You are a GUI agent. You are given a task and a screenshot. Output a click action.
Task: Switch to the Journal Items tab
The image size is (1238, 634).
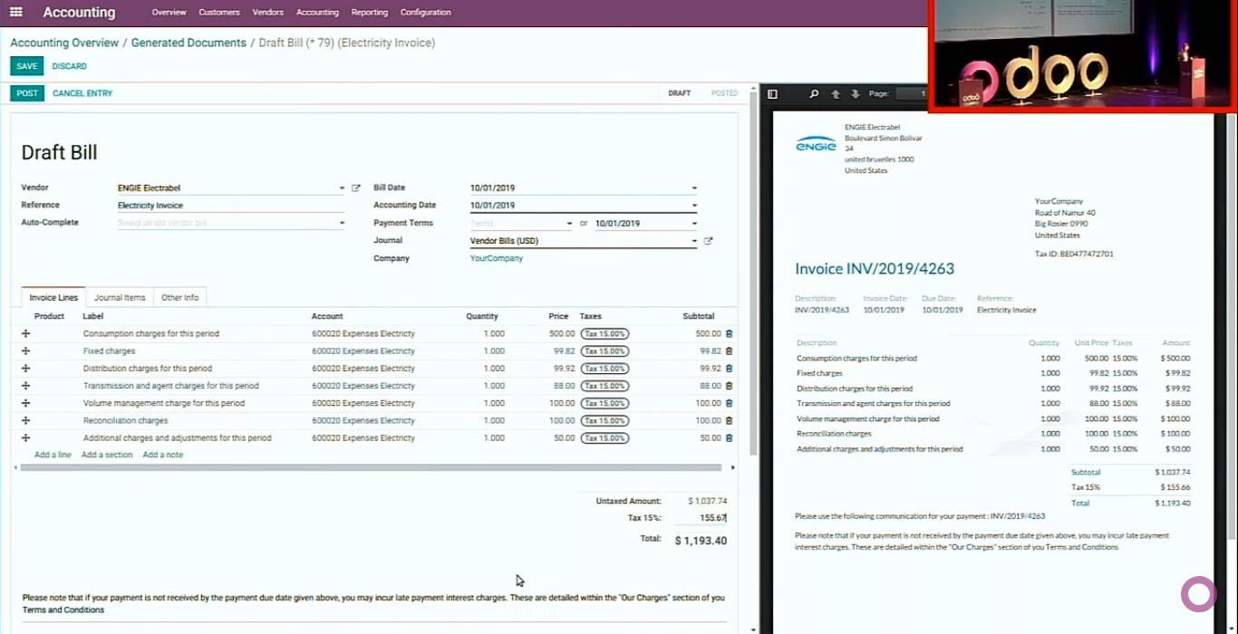(120, 297)
